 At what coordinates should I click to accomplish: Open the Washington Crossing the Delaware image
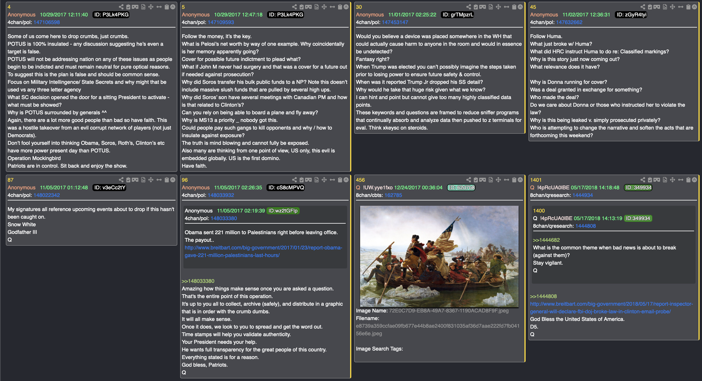point(439,256)
